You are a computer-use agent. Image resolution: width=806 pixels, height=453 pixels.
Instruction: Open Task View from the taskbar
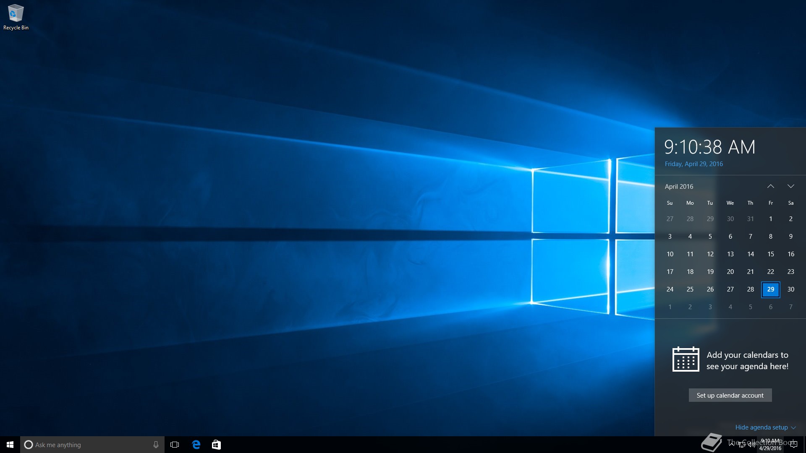pos(175,445)
